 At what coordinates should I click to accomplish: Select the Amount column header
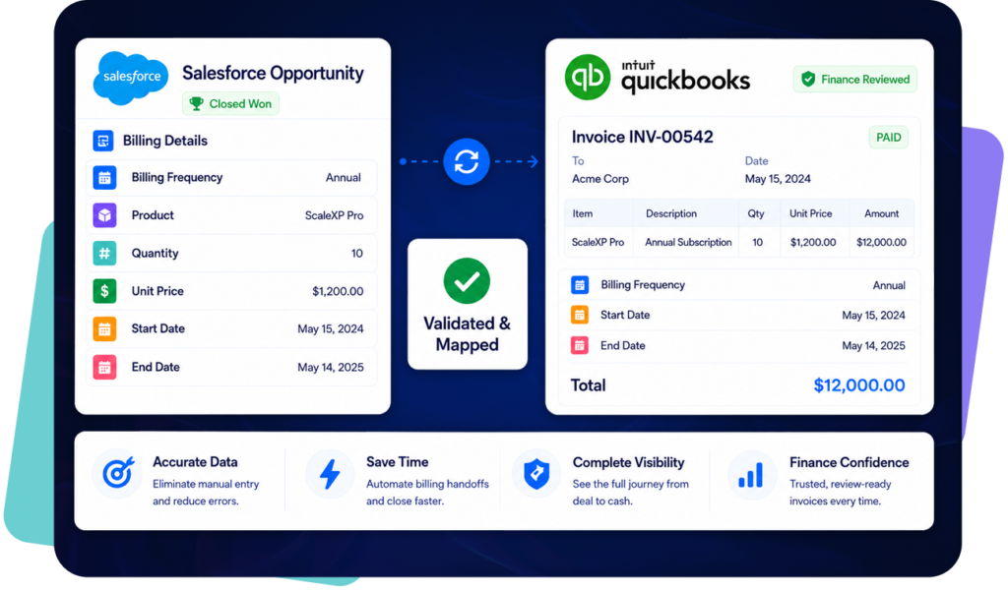[x=881, y=213]
